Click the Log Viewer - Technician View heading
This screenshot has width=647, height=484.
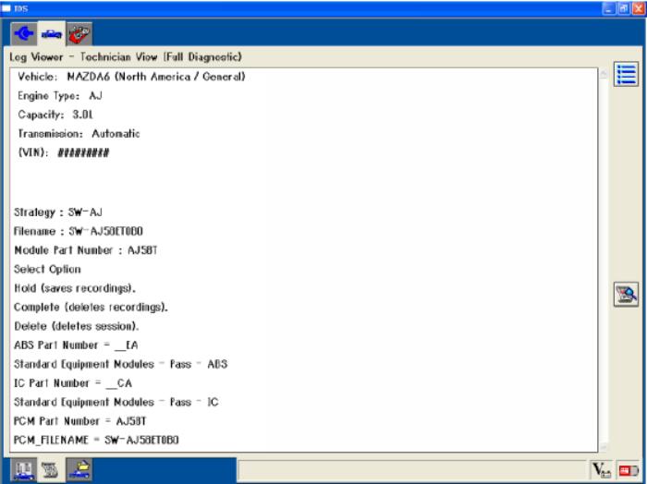point(126,57)
